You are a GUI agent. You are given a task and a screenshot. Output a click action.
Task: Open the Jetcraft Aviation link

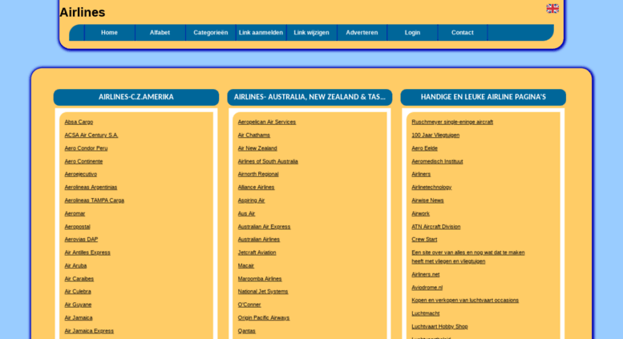coord(257,252)
